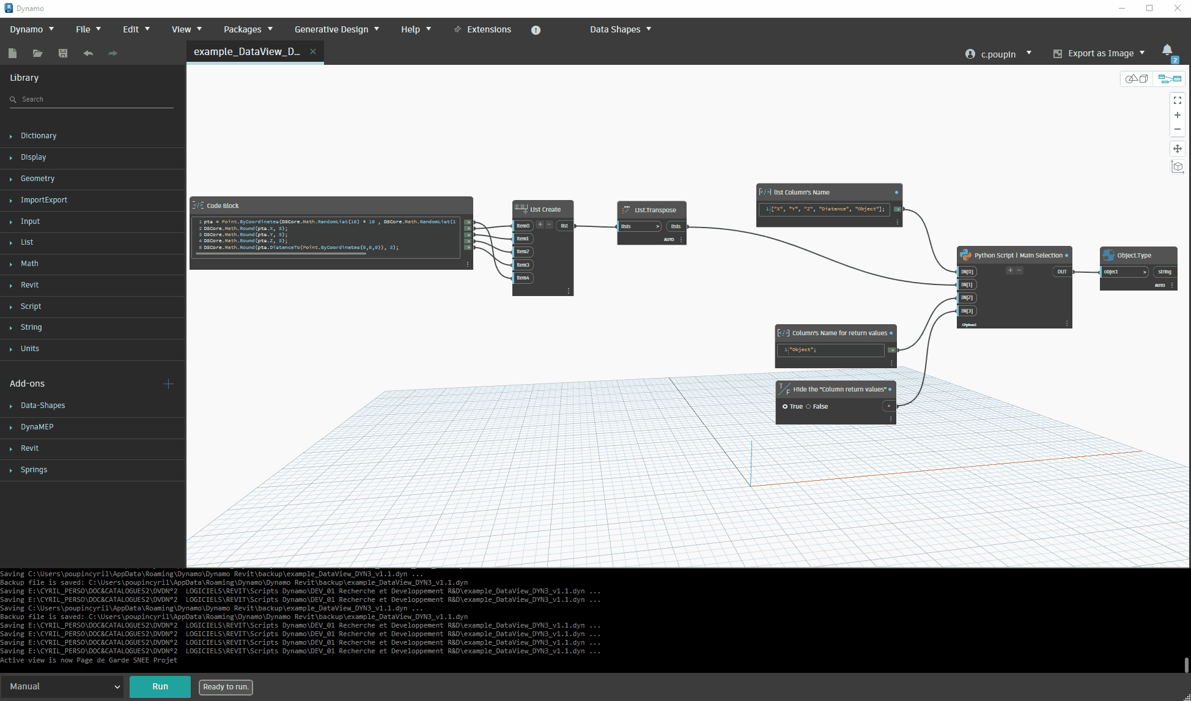Open the List.Transpose node options dots
This screenshot has width=1191, height=701.
tap(681, 240)
